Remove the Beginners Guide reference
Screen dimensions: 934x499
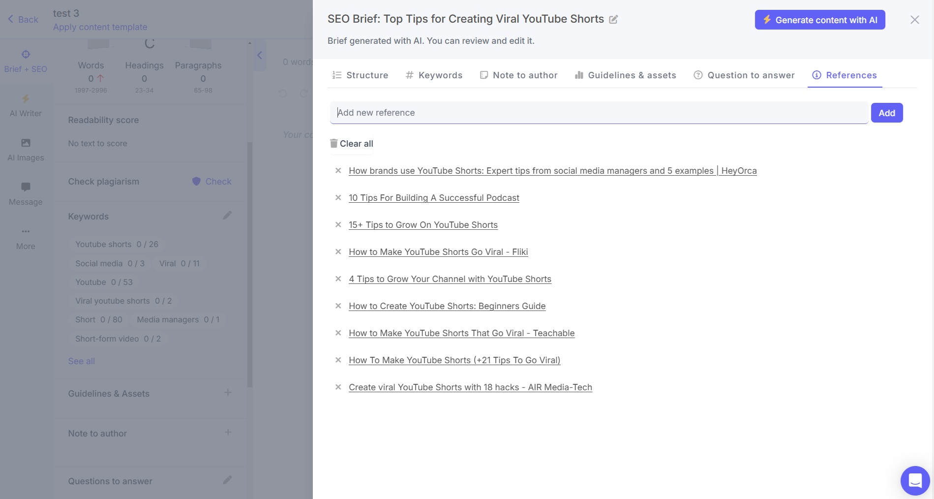pos(338,306)
